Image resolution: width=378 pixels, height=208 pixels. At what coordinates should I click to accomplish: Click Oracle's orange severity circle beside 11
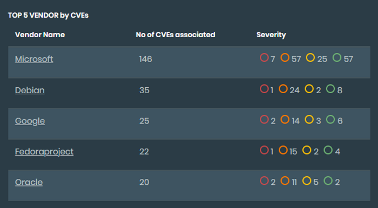click(x=285, y=181)
